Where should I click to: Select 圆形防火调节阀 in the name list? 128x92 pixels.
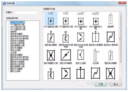point(17,64)
